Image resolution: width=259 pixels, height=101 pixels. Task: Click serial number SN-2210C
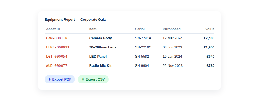pos(143,47)
